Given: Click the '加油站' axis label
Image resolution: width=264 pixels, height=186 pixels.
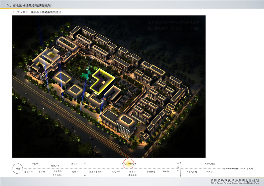Looking at the screenshot, I should click(x=209, y=172).
